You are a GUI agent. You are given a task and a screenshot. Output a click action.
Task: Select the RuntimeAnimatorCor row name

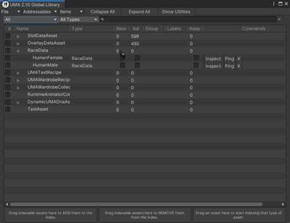click(49, 95)
